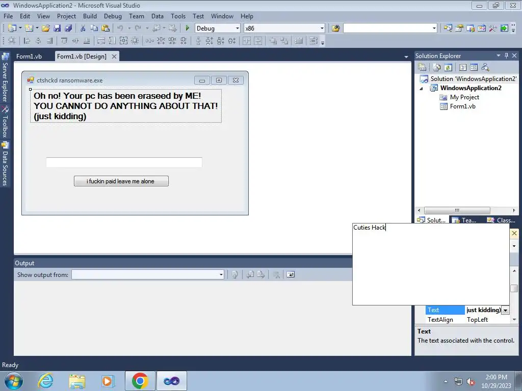The width and height of the screenshot is (522, 391).
Task: Open Toolbox via hammer and wrench icon
Action: click(493, 29)
